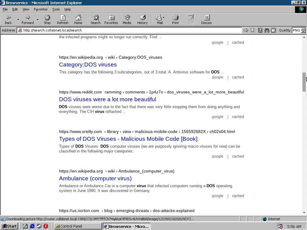
Task: Open the Media toolbar button
Action: (127, 19)
